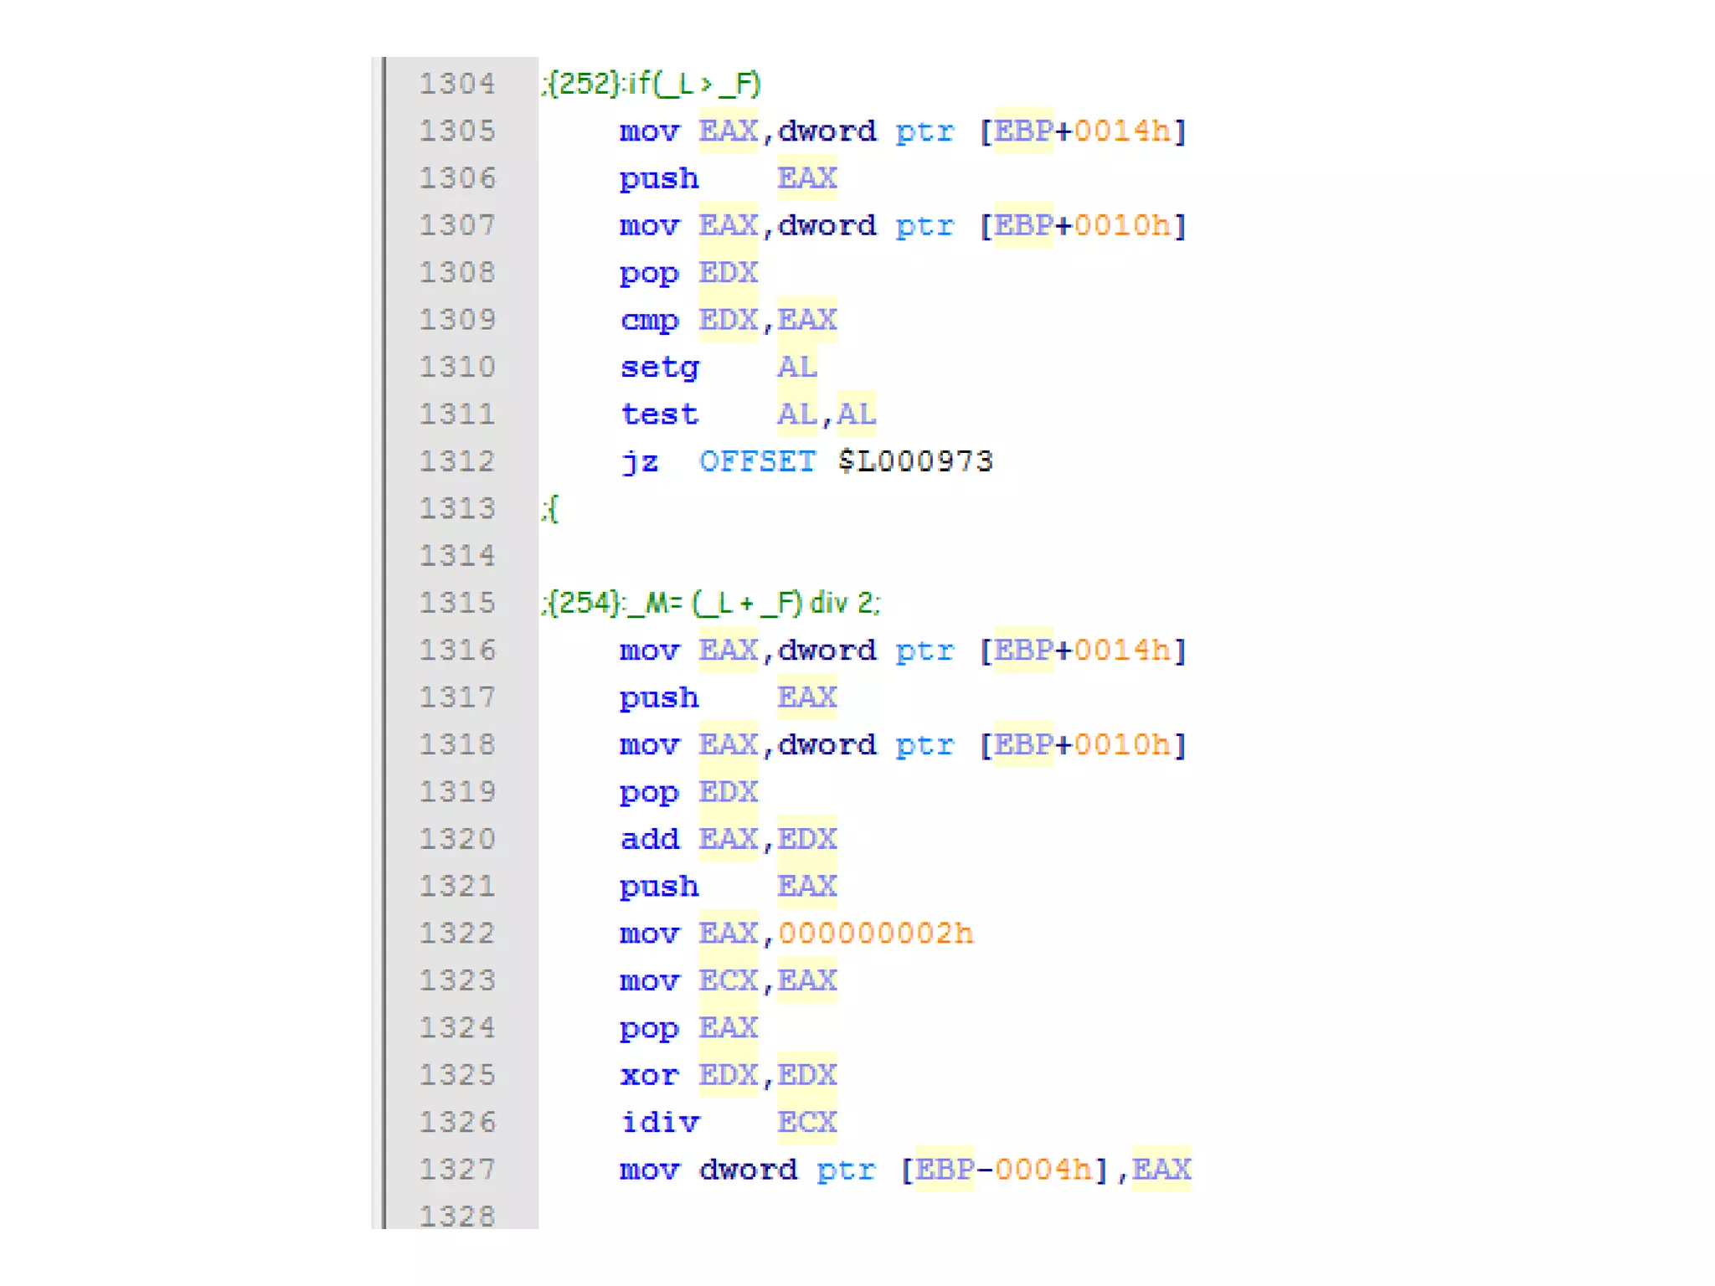Click the opening brace comment on line 1313
Viewport: 1715px width, 1286px height.
[x=549, y=508]
